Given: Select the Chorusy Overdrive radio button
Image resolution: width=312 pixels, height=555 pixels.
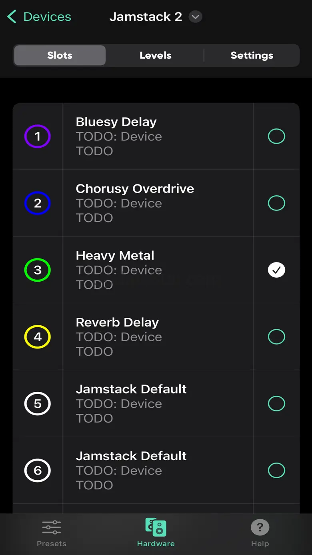Looking at the screenshot, I should [x=276, y=203].
